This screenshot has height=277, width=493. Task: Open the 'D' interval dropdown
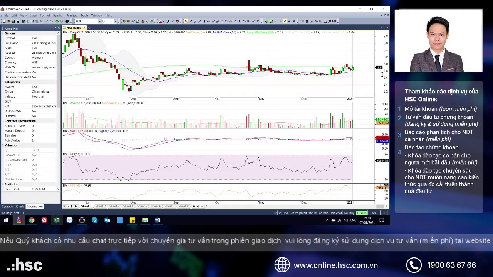click(x=116, y=21)
